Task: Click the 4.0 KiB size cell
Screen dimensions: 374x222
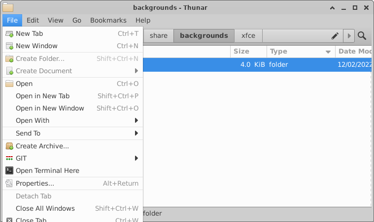Action: point(252,65)
